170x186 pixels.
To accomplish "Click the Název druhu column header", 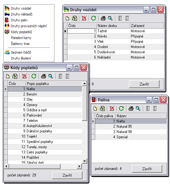I will (113, 26).
